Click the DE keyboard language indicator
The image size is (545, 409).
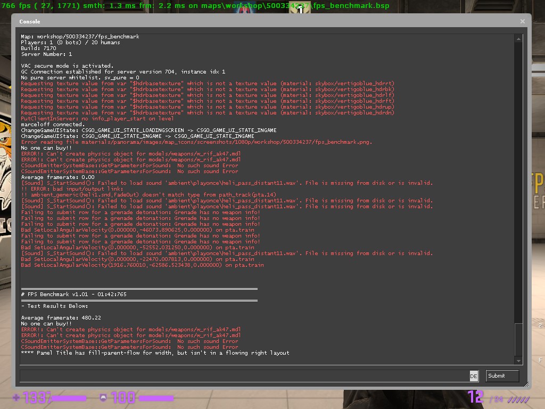[474, 376]
